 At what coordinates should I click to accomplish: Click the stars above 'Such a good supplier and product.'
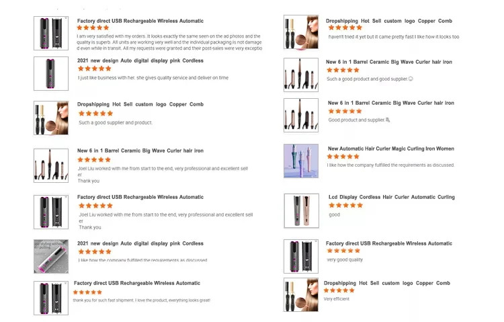pos(96,113)
